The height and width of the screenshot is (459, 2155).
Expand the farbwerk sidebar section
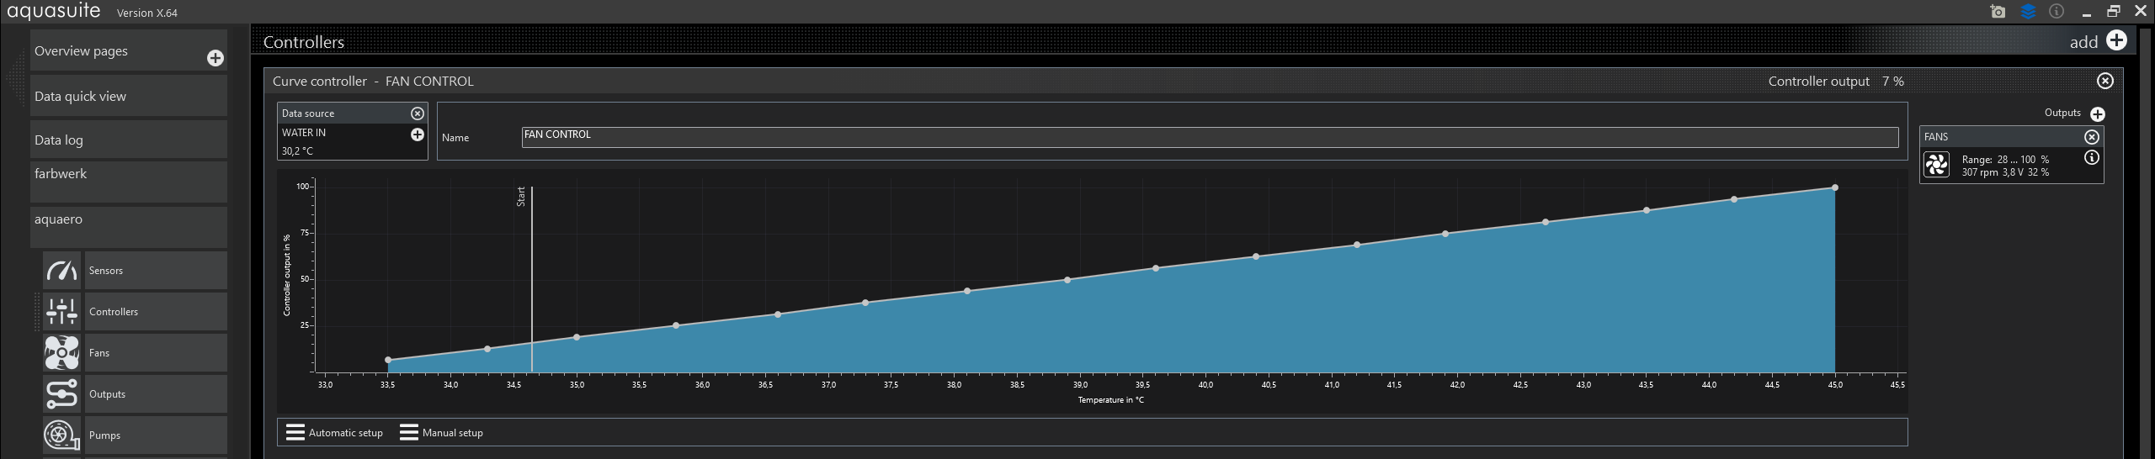(x=129, y=182)
